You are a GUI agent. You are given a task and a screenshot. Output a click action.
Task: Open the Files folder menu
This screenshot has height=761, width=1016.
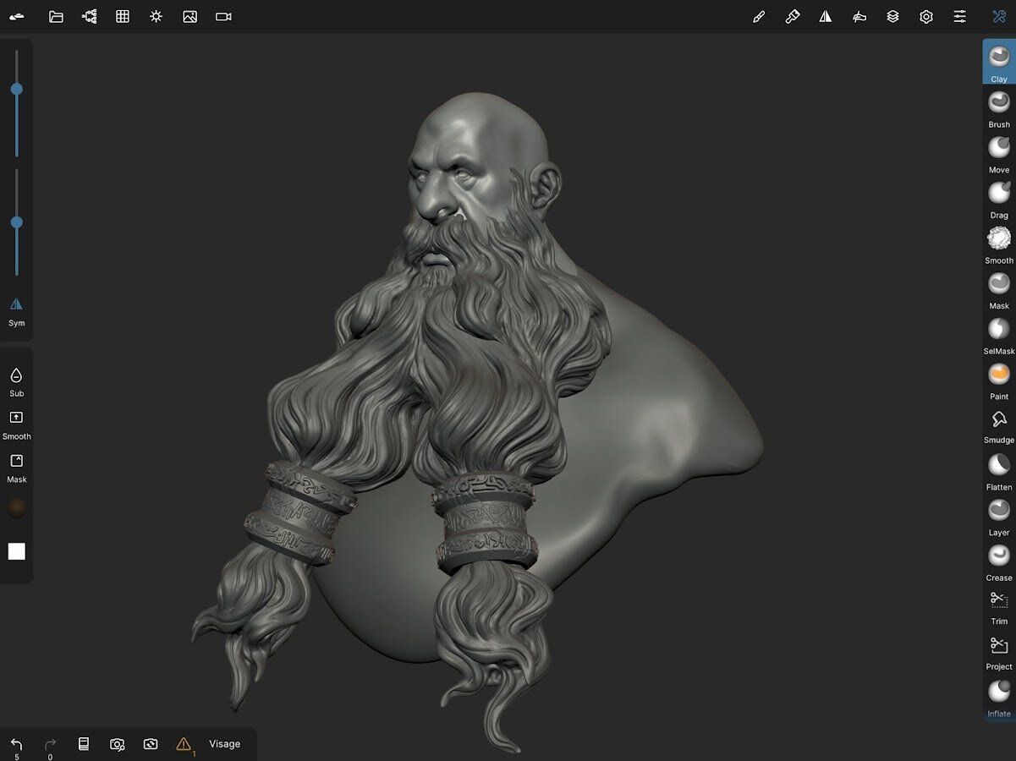click(56, 16)
